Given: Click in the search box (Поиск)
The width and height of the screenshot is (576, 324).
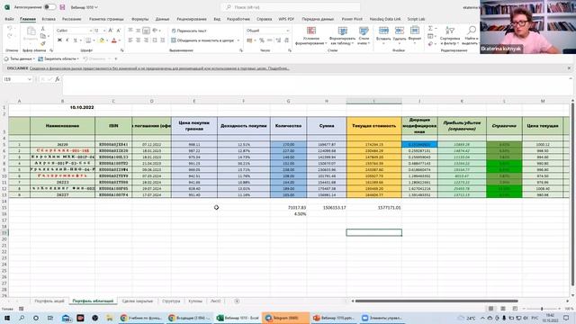Looking at the screenshot, I should pos(290,7).
